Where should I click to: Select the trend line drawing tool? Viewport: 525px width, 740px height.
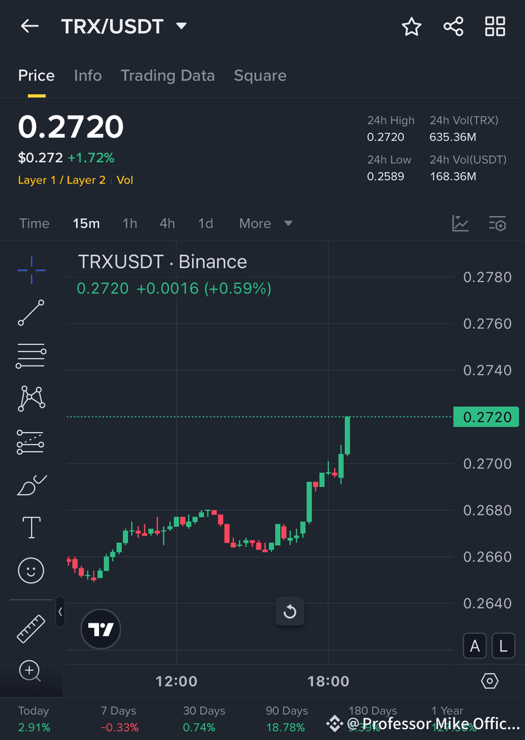(30, 313)
